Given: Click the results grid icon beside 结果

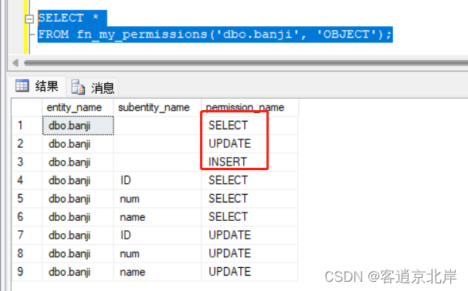Looking at the screenshot, I should (x=22, y=86).
